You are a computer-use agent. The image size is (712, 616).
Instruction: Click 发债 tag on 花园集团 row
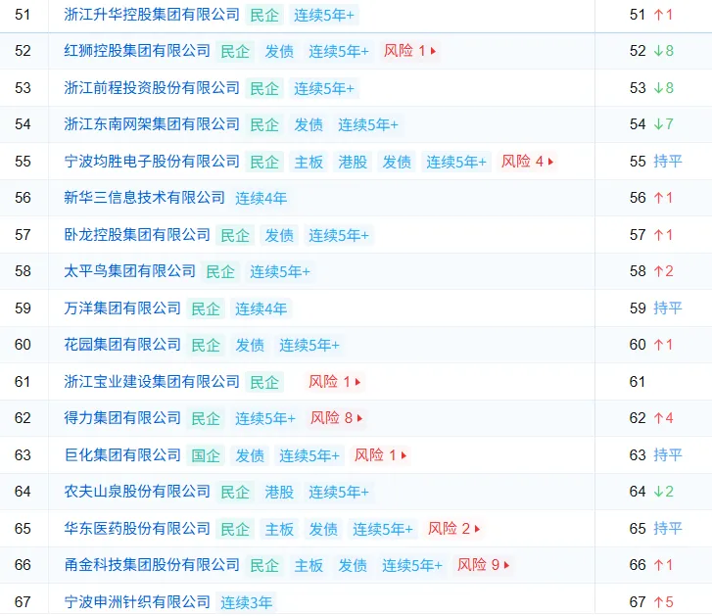250,345
